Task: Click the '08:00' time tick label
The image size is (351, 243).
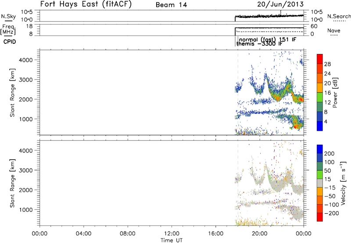Action: point(127,234)
